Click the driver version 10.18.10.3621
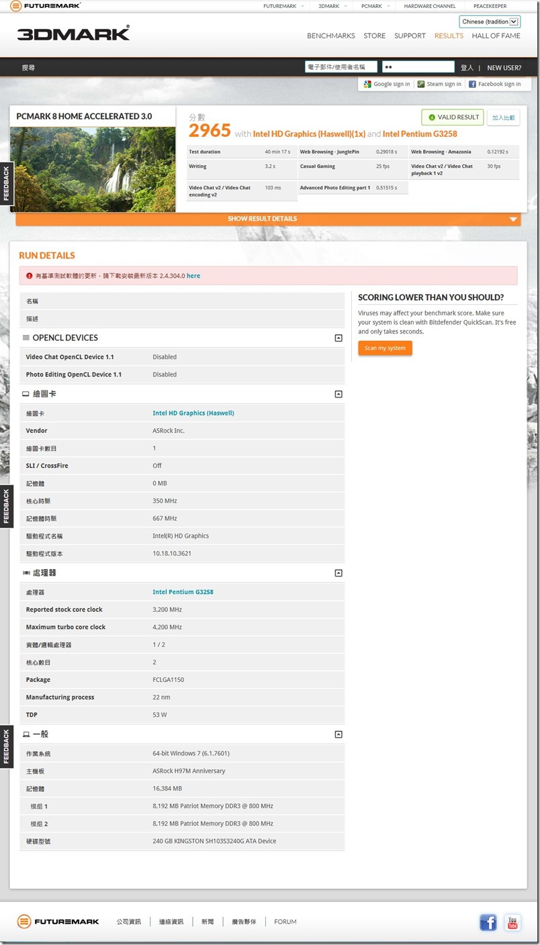This screenshot has height=945, width=540. [172, 554]
